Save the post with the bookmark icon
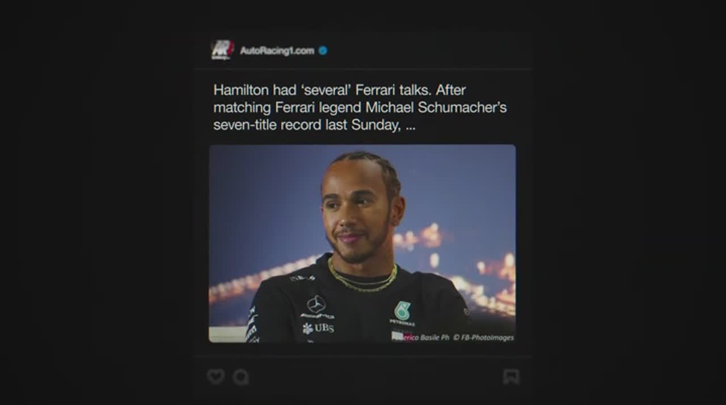The width and height of the screenshot is (726, 405). click(511, 377)
